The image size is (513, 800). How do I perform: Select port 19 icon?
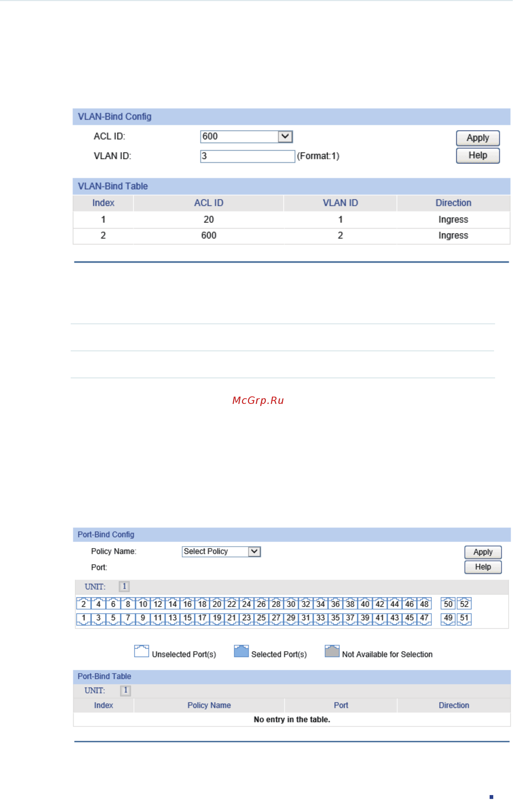tap(217, 619)
